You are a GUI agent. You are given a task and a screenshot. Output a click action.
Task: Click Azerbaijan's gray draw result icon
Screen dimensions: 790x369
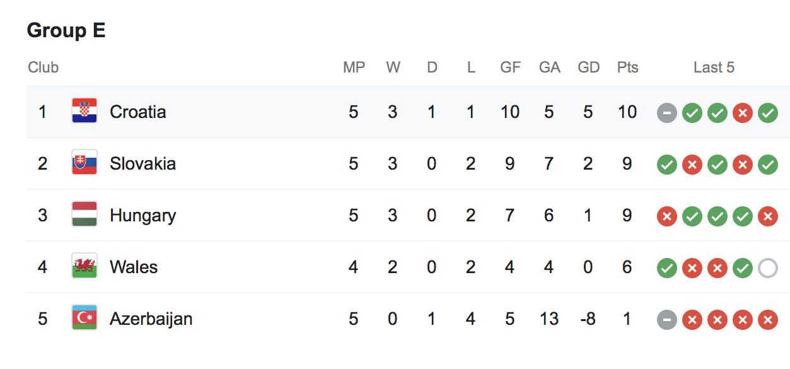point(666,320)
